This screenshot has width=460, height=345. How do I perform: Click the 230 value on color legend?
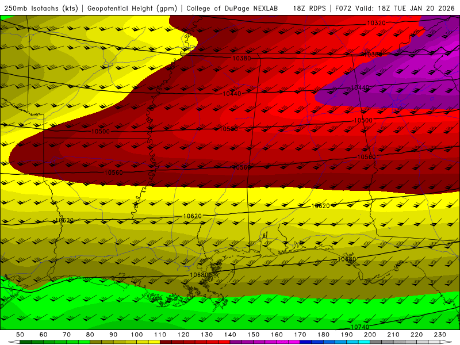click(440, 335)
